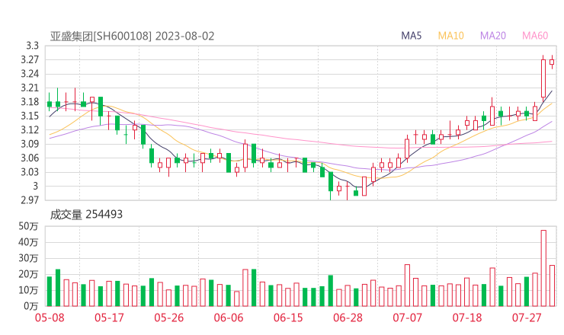The width and height of the screenshot is (564, 335).
Task: Click the 3.18 price axis label
Action: coord(30,102)
